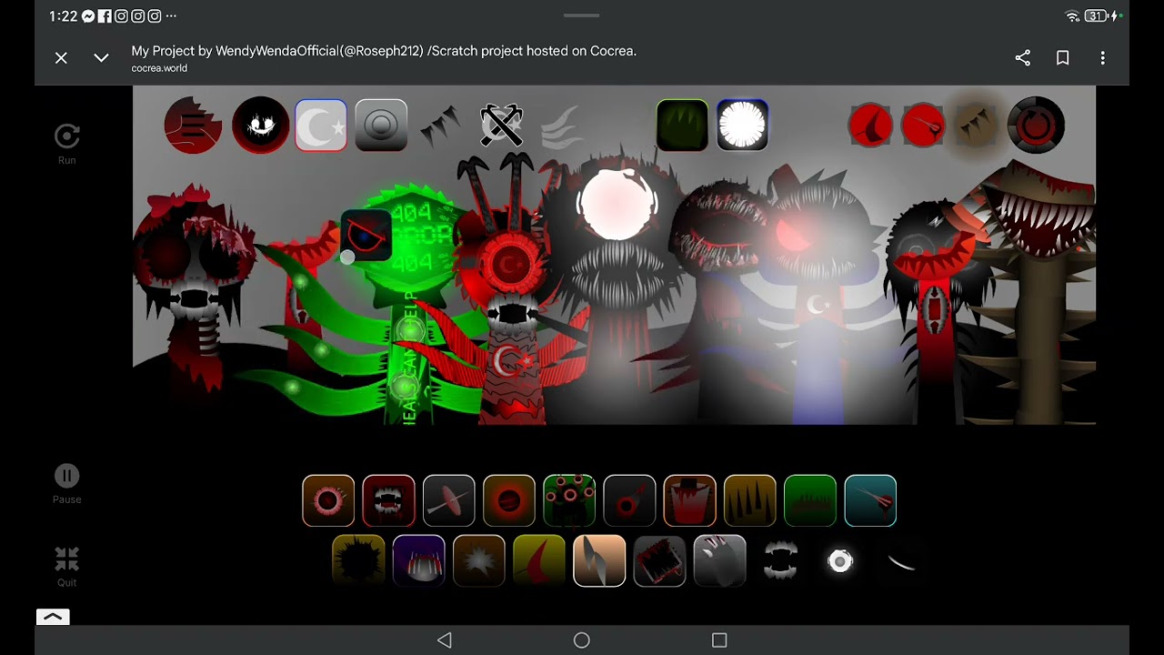Expand the bottom-left up-chevron panel

point(53,617)
